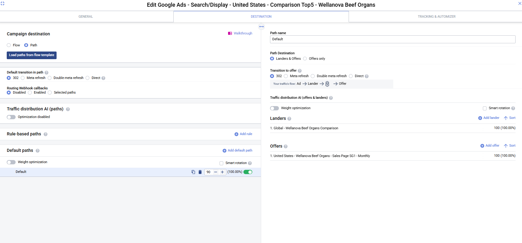
Task: Open help icon next to Direct transition
Action: [x=103, y=78]
